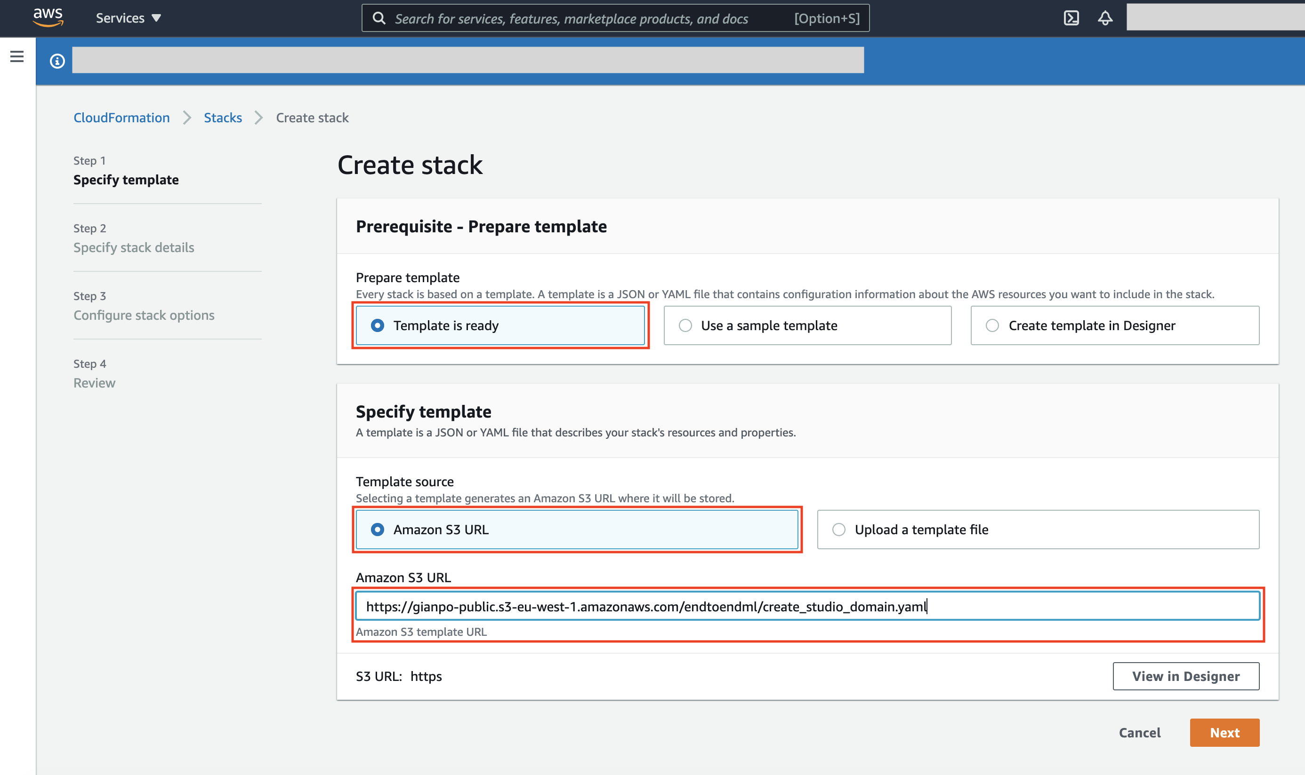
Task: Select the Template is ready option
Action: point(500,325)
